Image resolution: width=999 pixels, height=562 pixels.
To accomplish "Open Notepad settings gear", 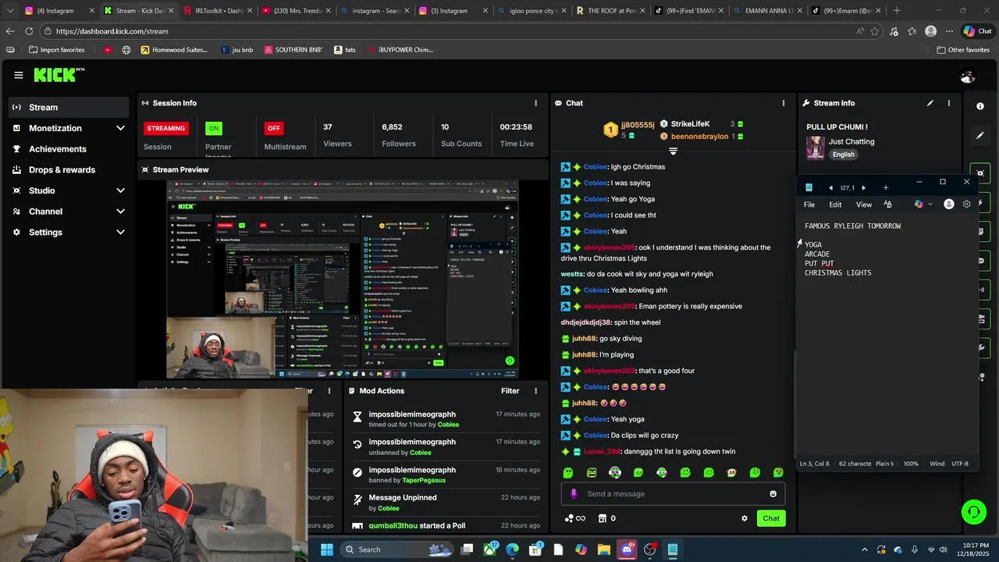I will pos(967,205).
